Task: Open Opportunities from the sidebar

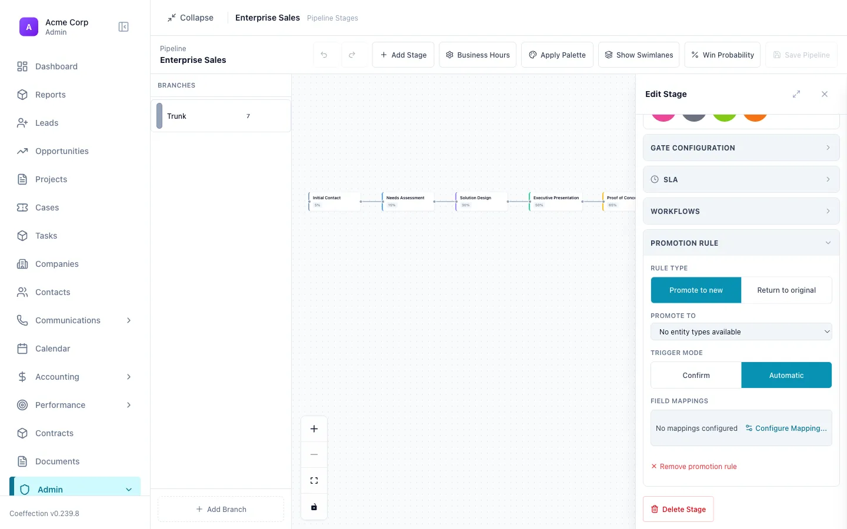Action: [x=75, y=151]
